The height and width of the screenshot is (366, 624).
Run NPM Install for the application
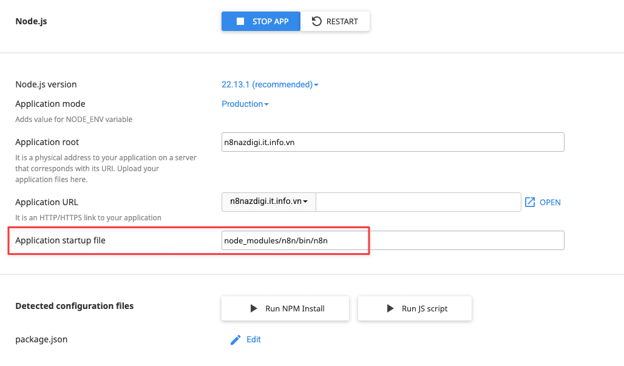285,308
